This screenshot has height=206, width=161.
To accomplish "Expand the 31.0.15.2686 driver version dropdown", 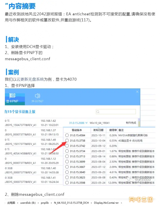I will [x=87, y=123].
